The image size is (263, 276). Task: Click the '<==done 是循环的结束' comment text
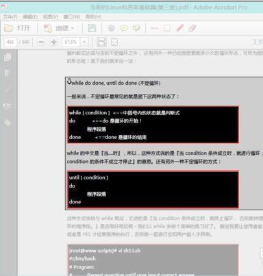[121, 137]
